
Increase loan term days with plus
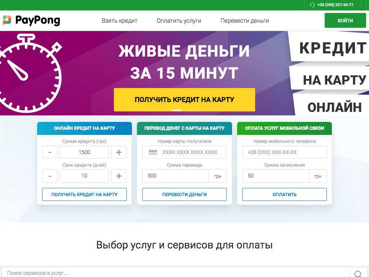(119, 176)
